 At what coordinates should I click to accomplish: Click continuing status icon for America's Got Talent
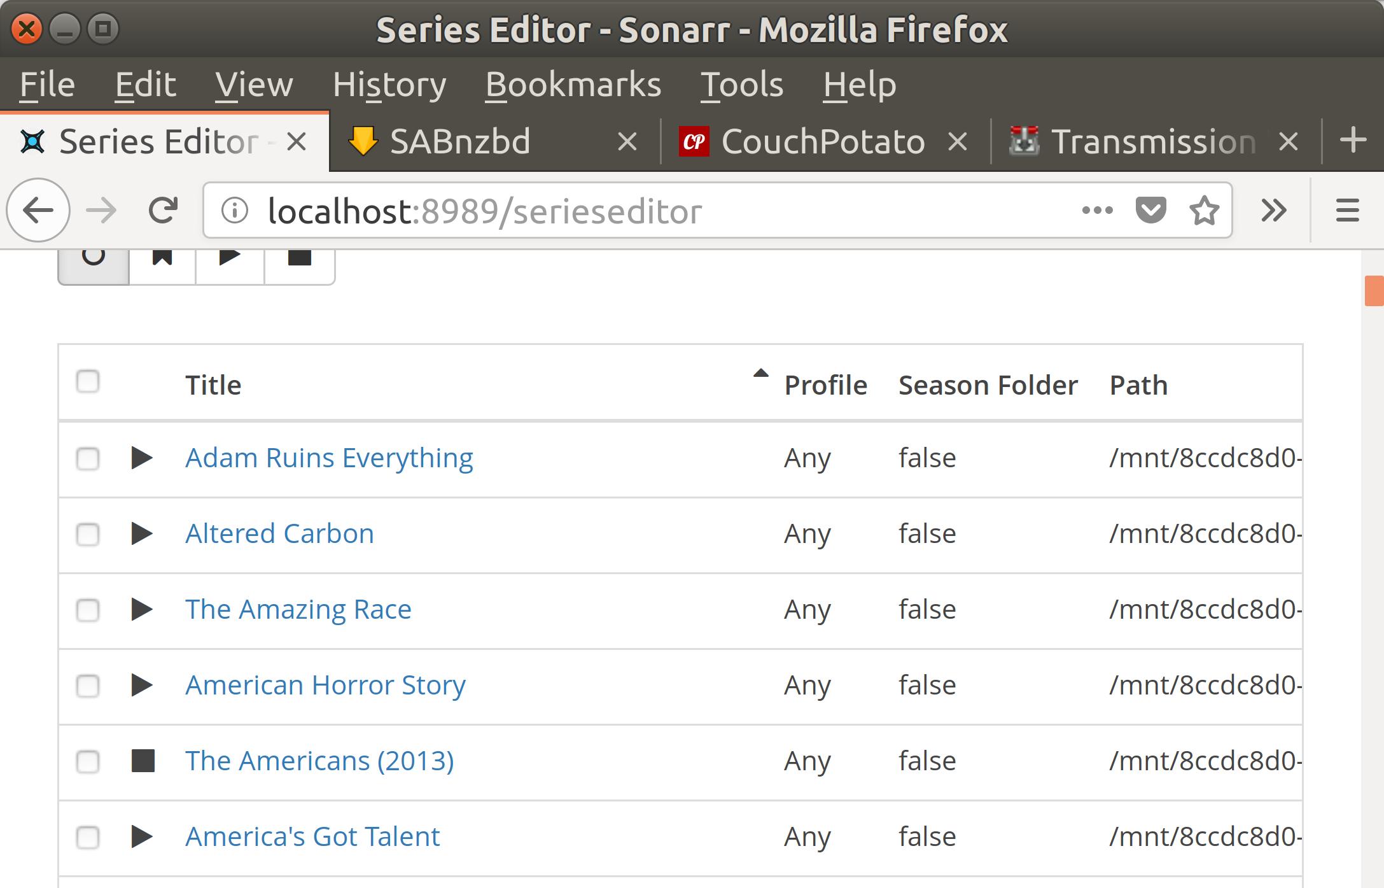(142, 836)
